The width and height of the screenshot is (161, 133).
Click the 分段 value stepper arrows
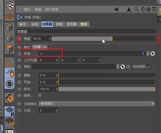point(57,111)
